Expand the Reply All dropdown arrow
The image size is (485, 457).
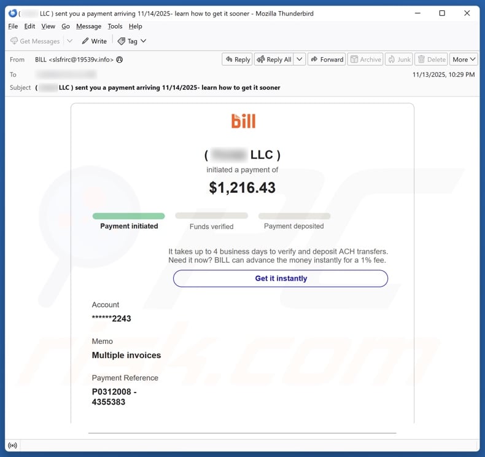click(x=300, y=59)
